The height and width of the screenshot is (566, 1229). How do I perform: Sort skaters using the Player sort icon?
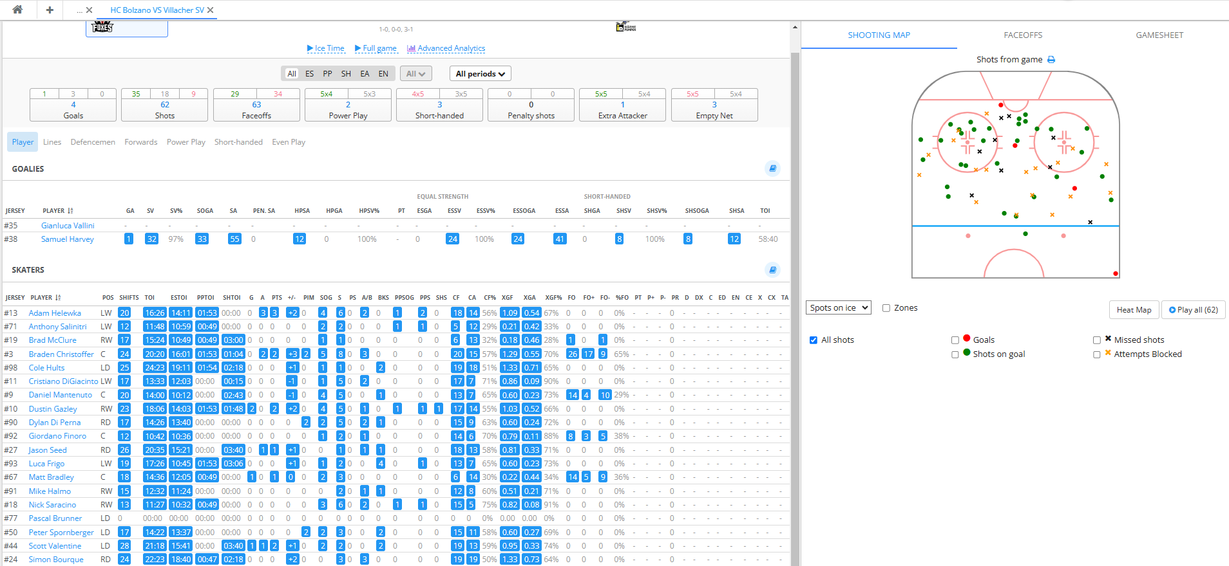pos(58,298)
